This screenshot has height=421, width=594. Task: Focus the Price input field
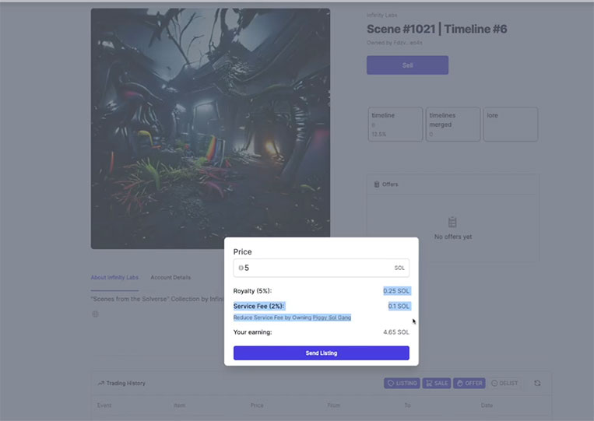[x=322, y=268]
